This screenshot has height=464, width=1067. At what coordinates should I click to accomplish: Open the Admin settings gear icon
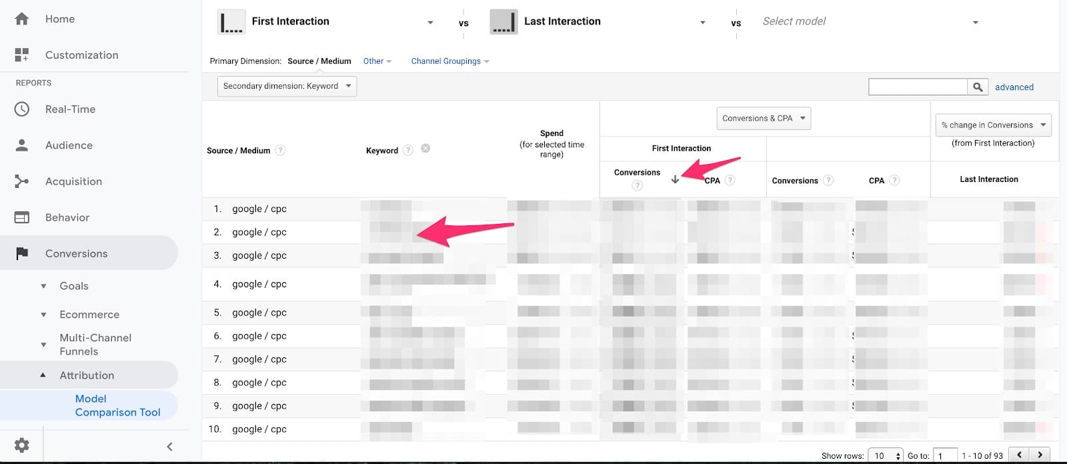22,445
